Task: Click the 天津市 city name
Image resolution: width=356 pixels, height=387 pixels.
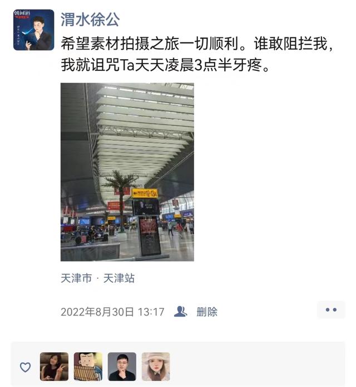Action: click(76, 278)
